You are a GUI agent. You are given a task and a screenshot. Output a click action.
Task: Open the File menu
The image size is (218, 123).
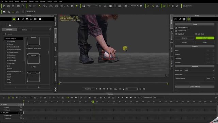click(x=2, y=1)
